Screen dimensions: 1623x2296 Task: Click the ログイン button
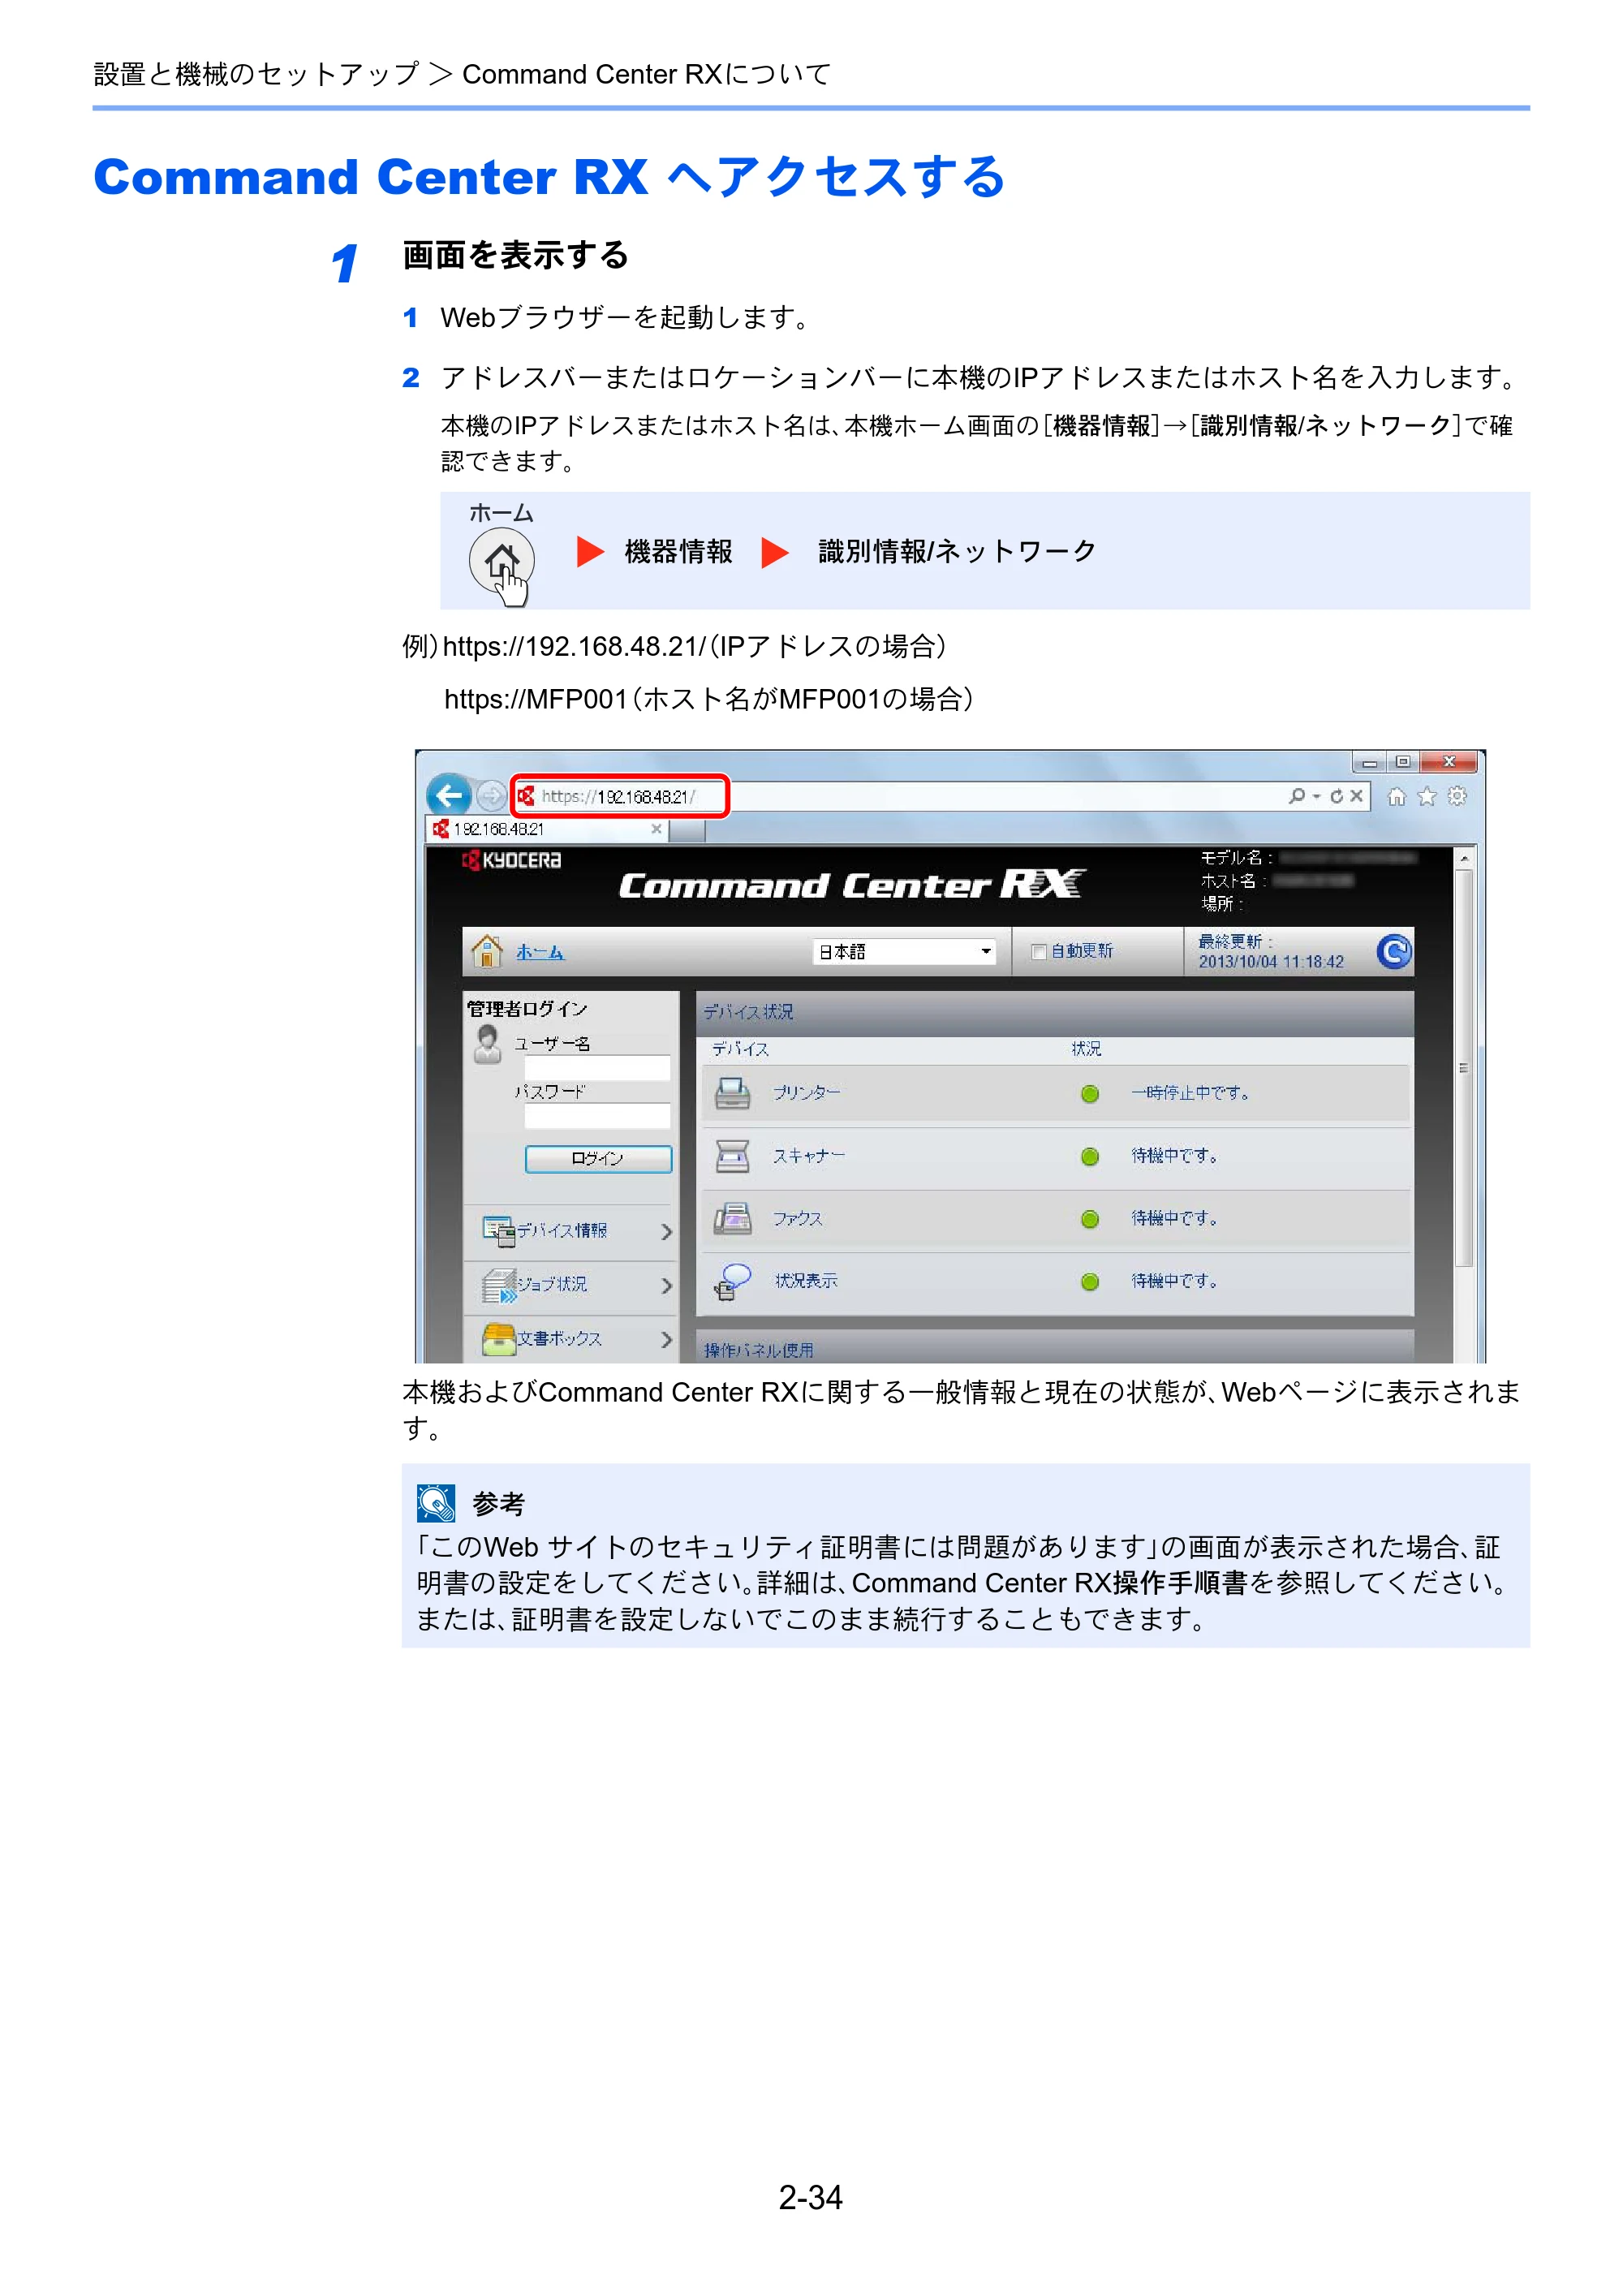tap(598, 1158)
